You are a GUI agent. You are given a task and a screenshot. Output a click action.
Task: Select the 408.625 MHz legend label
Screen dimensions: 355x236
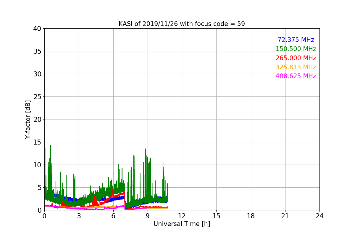pyautogui.click(x=296, y=76)
